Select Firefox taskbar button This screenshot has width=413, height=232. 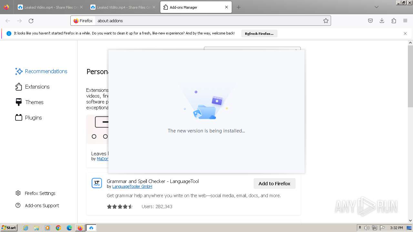(x=80, y=228)
